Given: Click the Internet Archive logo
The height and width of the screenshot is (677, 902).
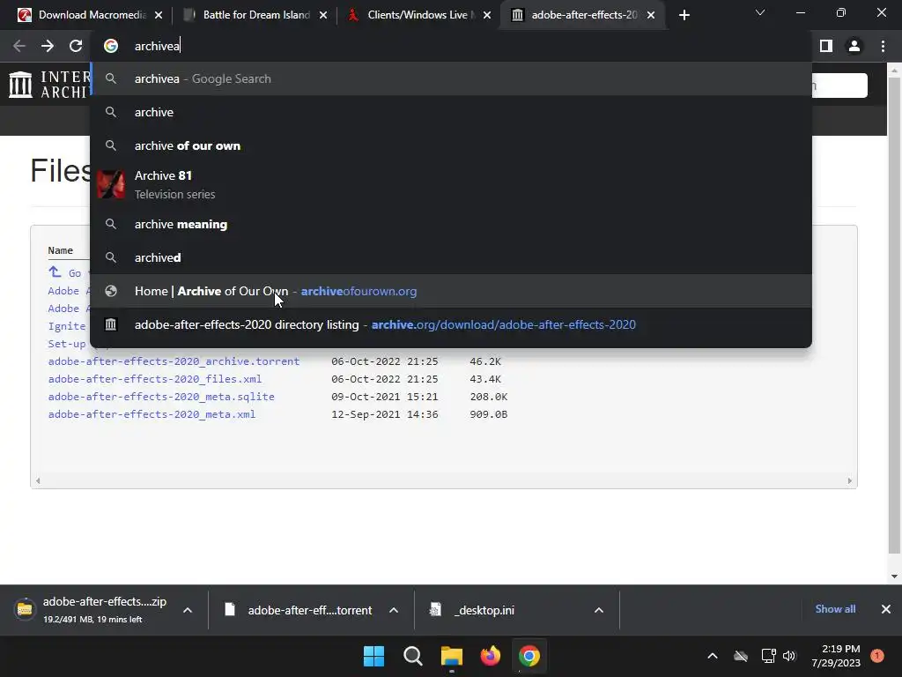Looking at the screenshot, I should (21, 85).
